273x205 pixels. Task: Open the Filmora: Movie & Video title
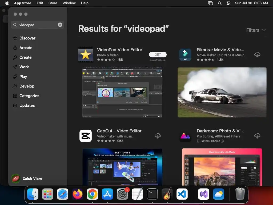(220, 50)
